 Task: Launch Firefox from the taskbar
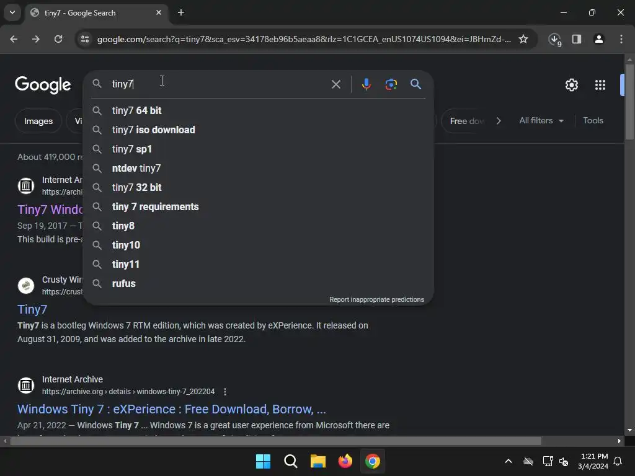pos(345,461)
